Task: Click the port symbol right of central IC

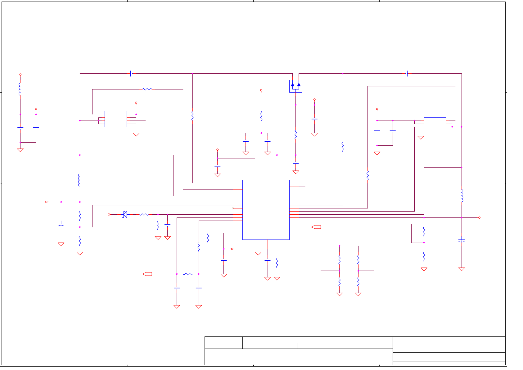Action: tap(316, 227)
